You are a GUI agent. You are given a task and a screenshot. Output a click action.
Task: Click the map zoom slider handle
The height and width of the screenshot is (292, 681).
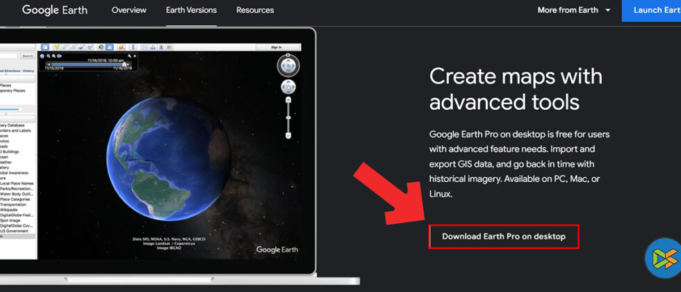tap(288, 117)
